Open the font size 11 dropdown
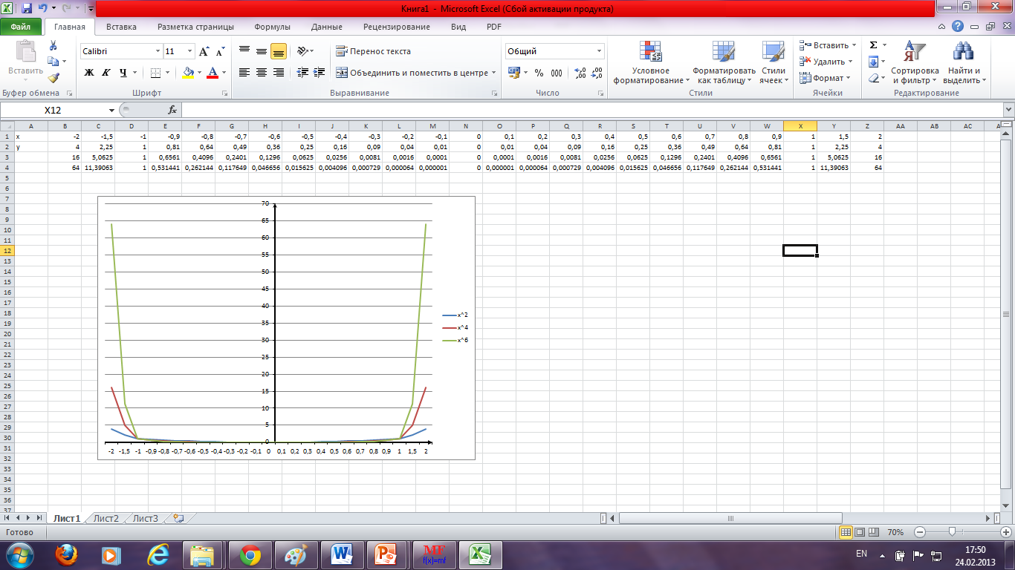Viewport: 1015px width, 570px height. (x=190, y=52)
